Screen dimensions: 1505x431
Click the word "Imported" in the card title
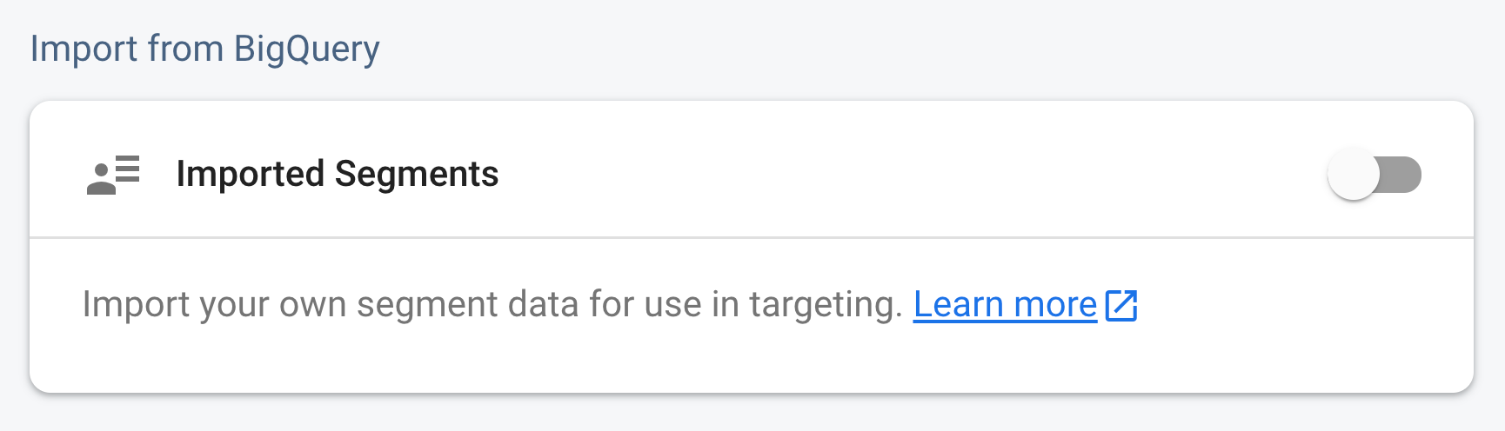coord(251,174)
